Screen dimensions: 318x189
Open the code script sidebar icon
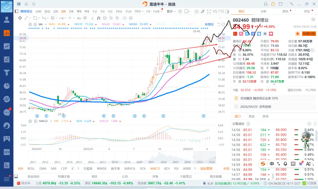[x=7, y=152]
